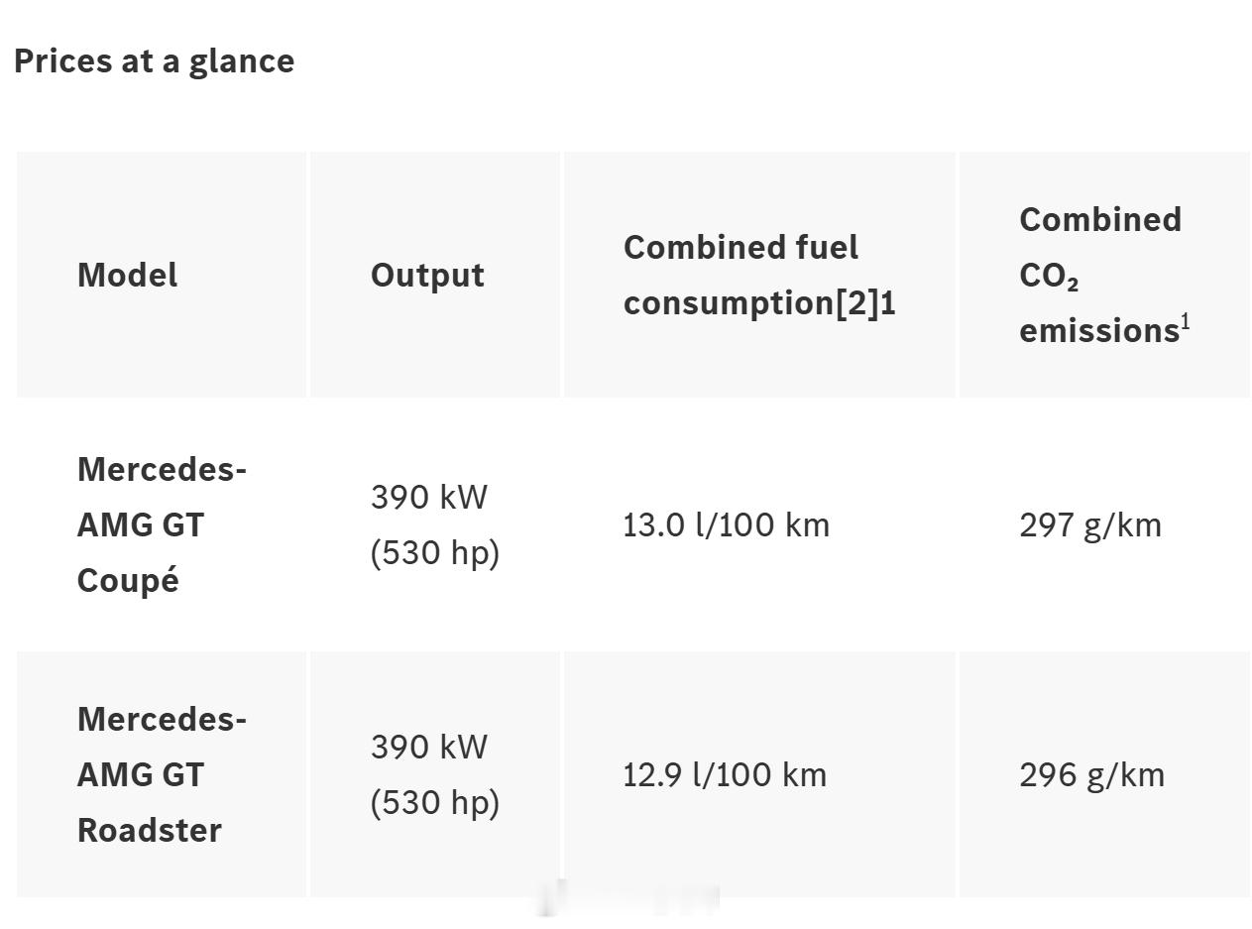Click the 296 g/km emissions value
The width and height of the screenshot is (1252, 929).
point(1092,774)
